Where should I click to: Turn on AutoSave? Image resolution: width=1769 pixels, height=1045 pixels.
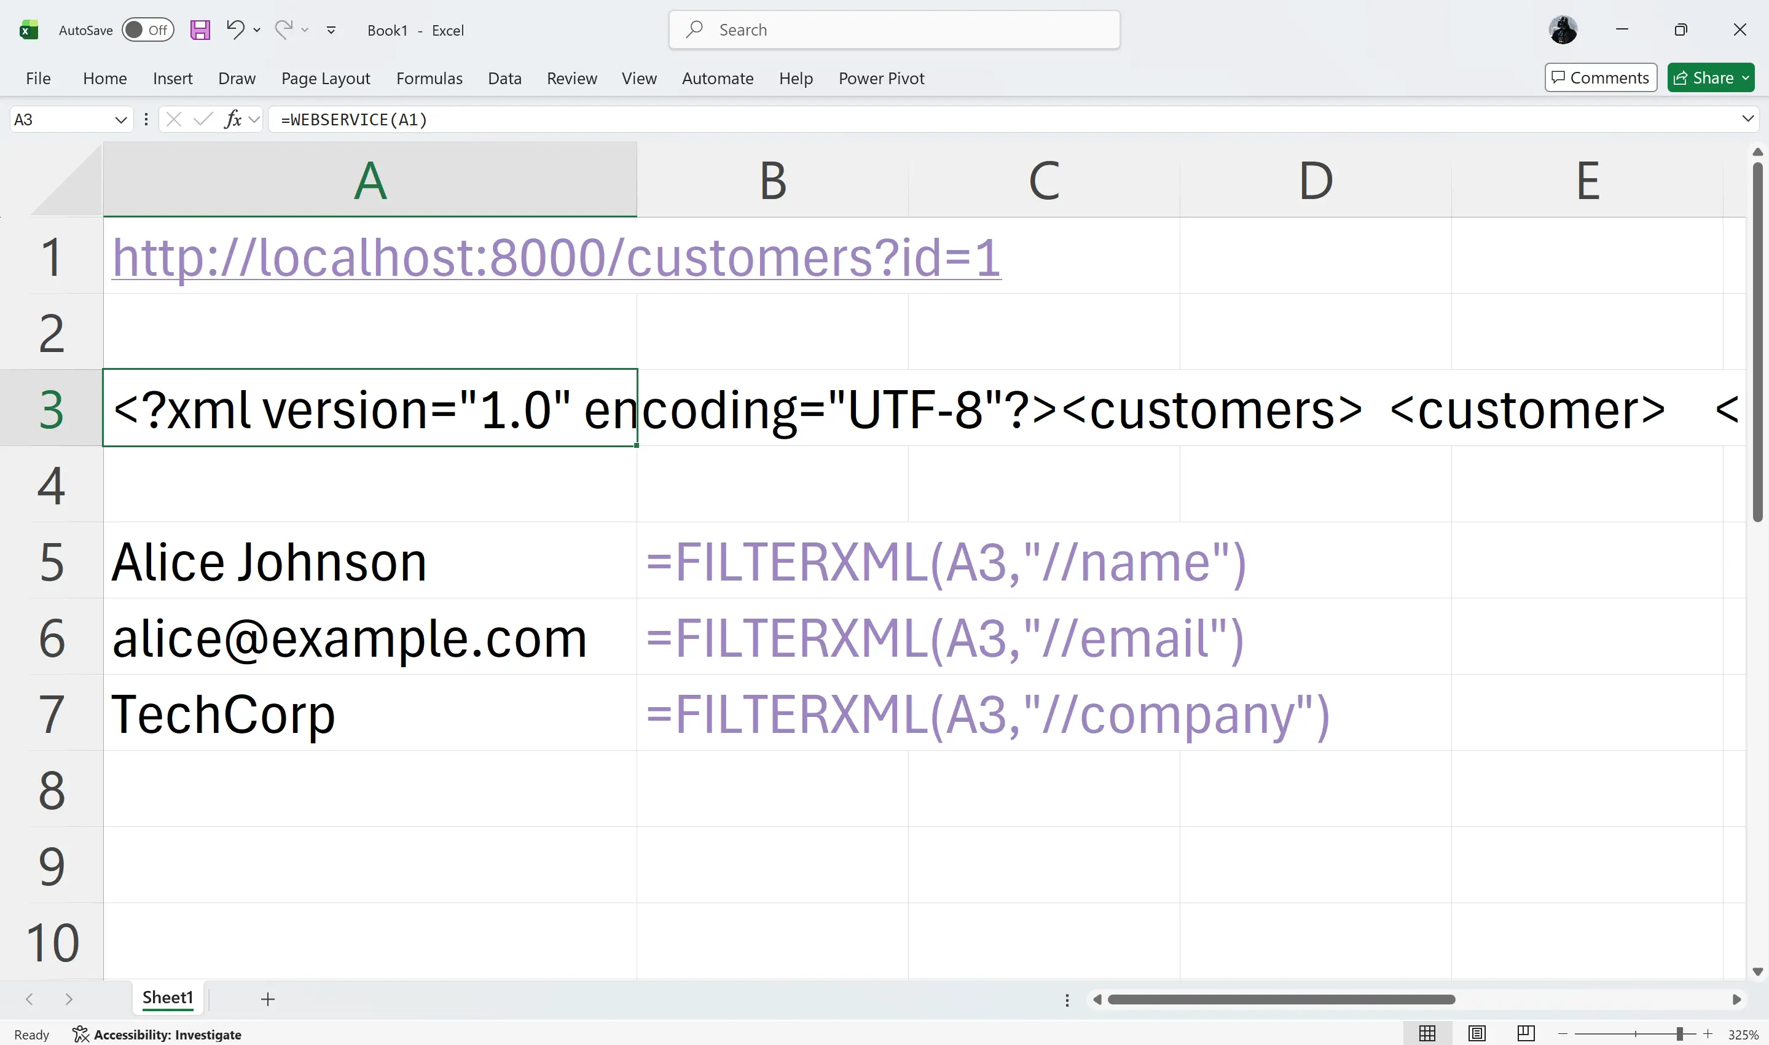(x=147, y=29)
